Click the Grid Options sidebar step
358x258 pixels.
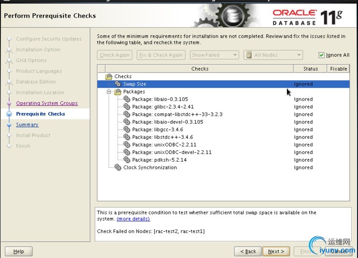point(32,60)
